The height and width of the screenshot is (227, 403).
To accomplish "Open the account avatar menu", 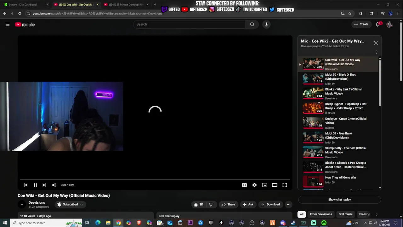I will (x=389, y=24).
